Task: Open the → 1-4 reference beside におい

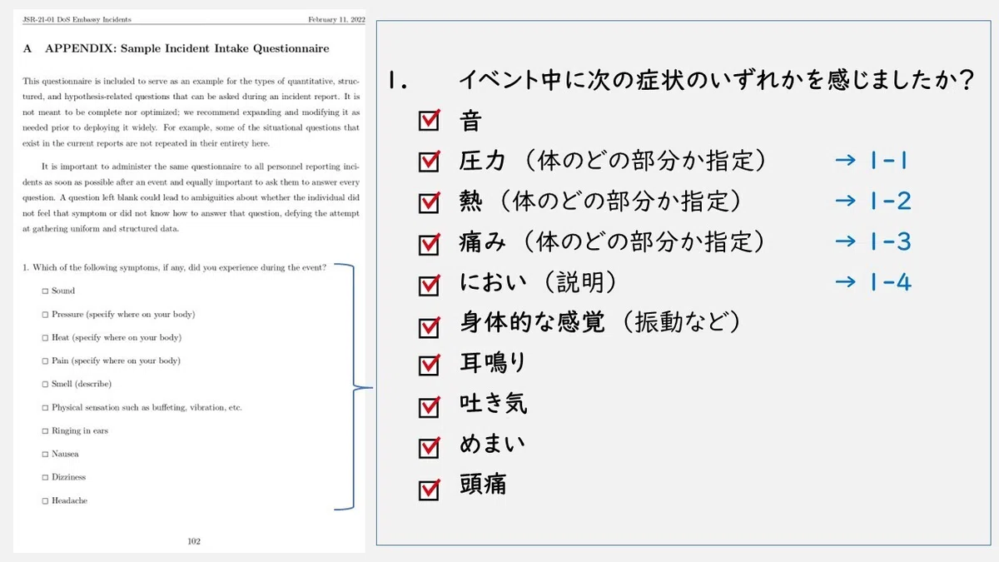Action: coord(872,282)
